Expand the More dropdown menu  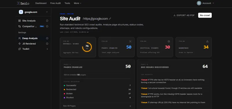[77, 3]
